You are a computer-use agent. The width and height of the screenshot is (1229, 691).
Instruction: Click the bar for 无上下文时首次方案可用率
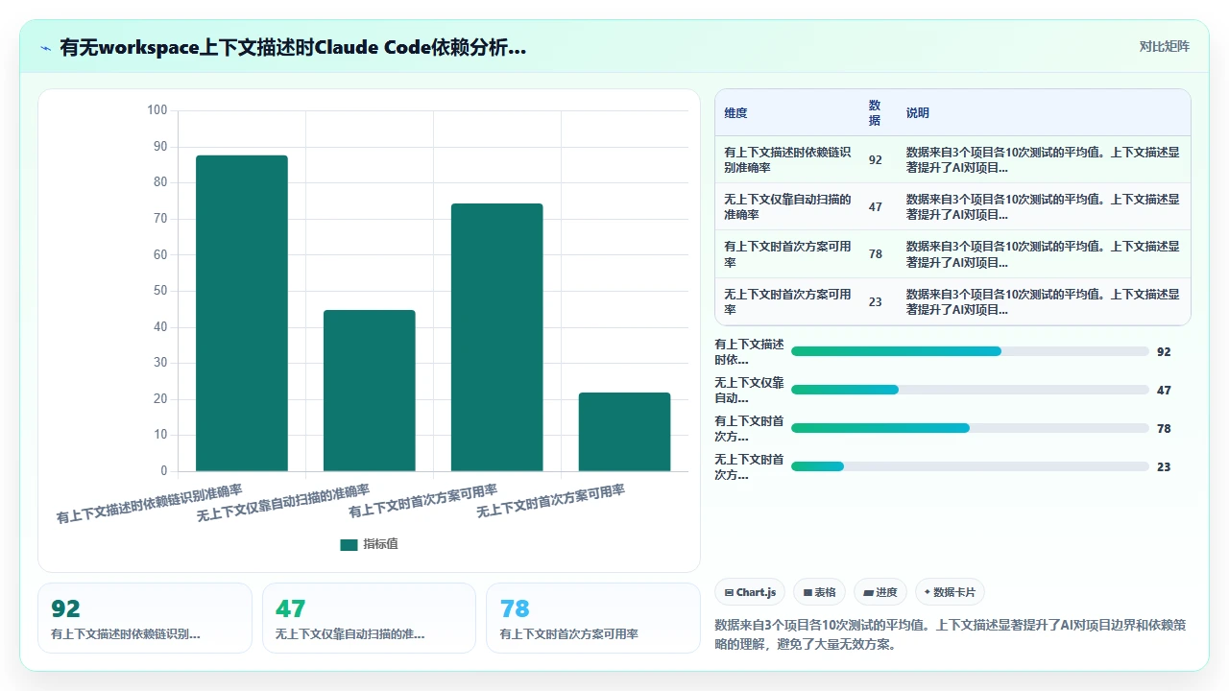click(624, 432)
